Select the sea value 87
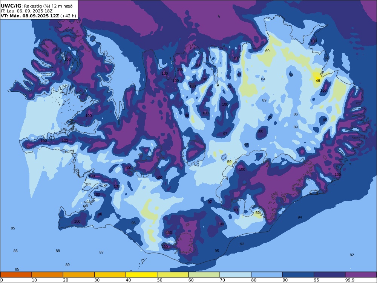Viewport: 377px width, 283px height. [101, 252]
